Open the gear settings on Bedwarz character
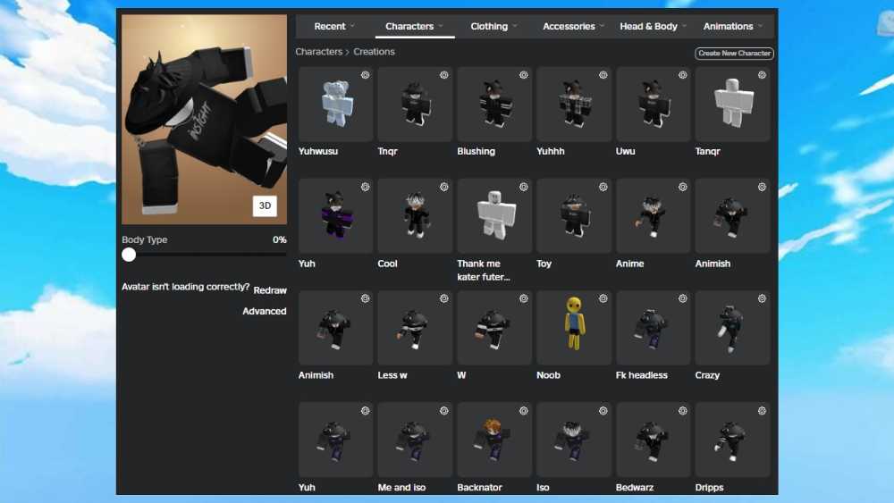This screenshot has height=503, width=894. click(682, 411)
